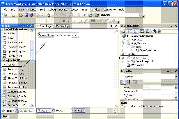
Task: Switch to the Web.config tab
Action: [62, 26]
